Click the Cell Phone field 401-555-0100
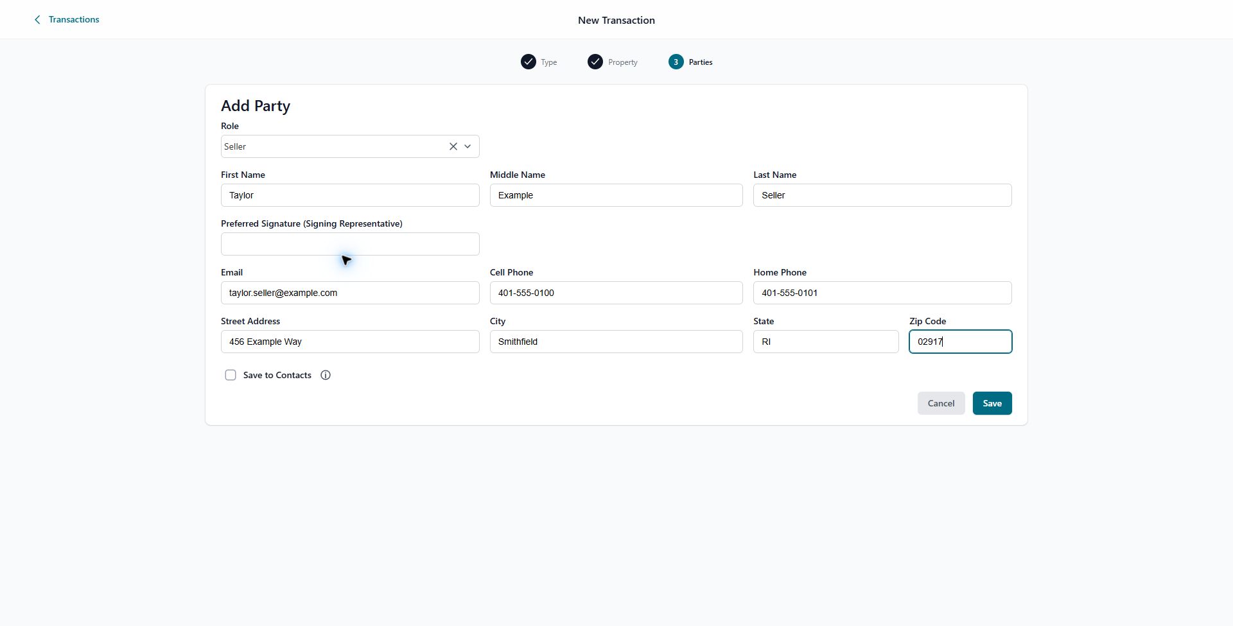1233x626 pixels. (x=616, y=293)
